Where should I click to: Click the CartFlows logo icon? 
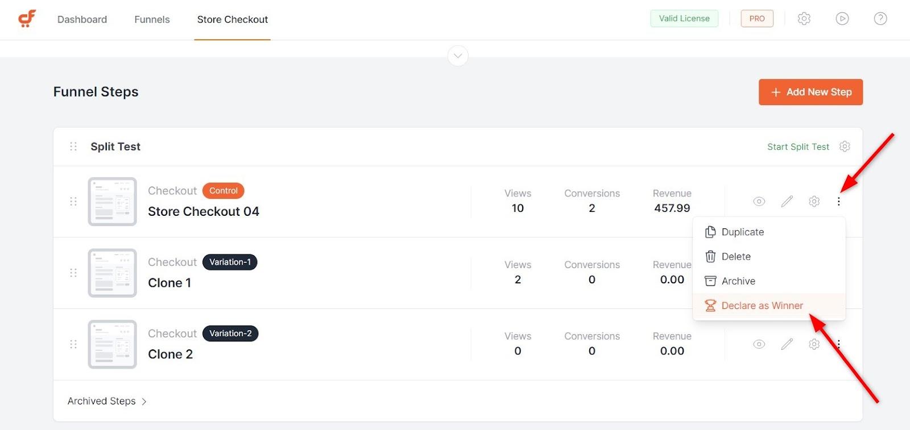coord(27,19)
